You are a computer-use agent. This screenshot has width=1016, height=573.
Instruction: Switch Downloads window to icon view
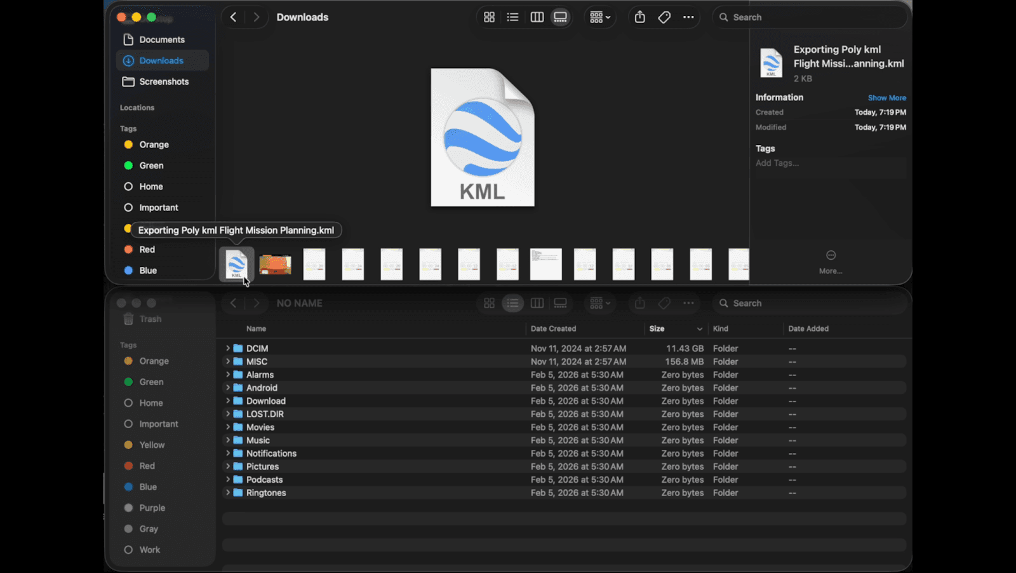pos(489,17)
